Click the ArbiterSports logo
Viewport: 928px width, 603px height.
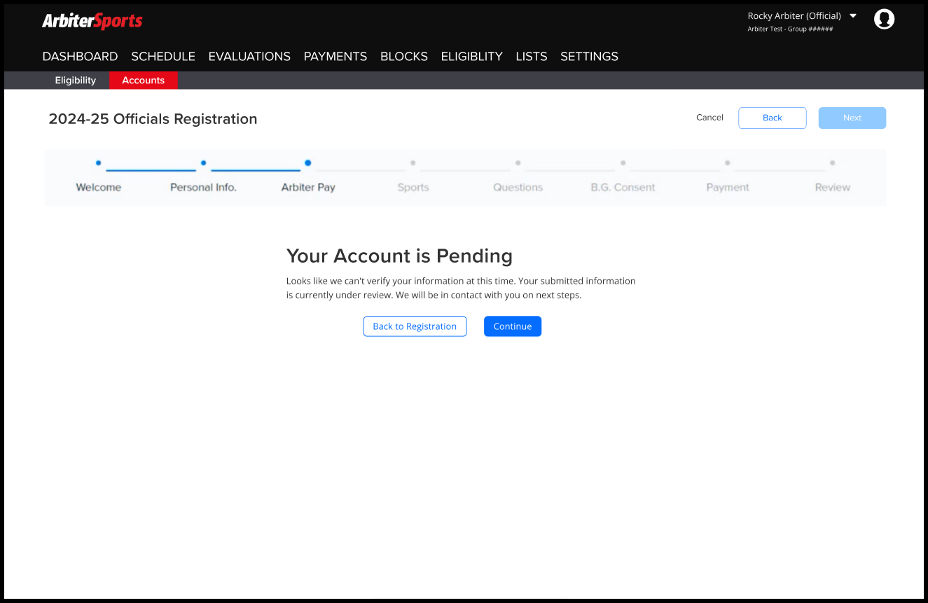pos(92,21)
